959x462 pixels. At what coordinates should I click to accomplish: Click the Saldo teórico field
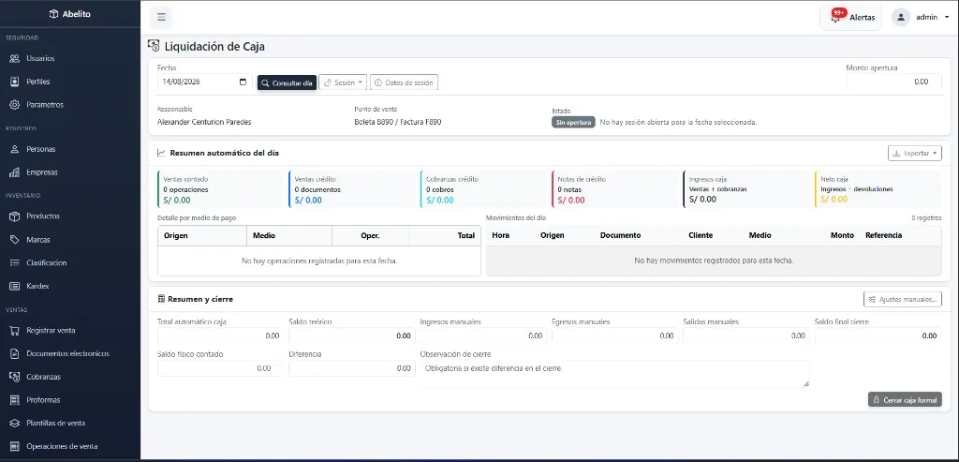[352, 335]
